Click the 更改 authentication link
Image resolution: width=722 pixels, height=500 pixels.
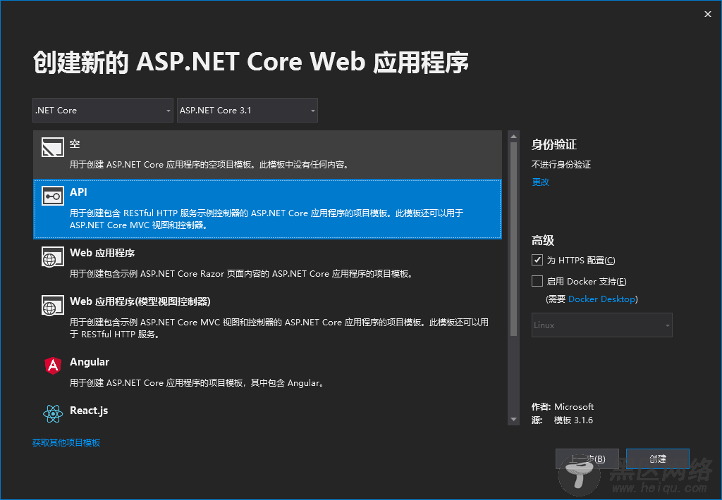pos(541,182)
